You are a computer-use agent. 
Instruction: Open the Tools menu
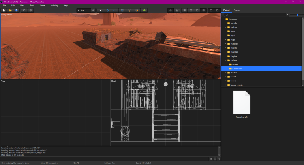pyautogui.click(x=32, y=6)
